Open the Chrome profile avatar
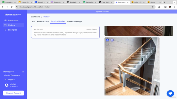This screenshot has height=99, width=177. (x=170, y=7)
